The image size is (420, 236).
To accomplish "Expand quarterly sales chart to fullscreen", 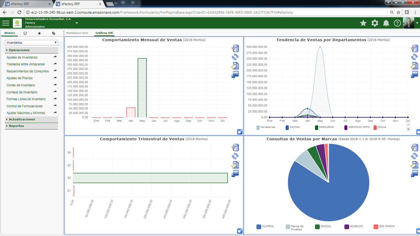I will click(240, 231).
